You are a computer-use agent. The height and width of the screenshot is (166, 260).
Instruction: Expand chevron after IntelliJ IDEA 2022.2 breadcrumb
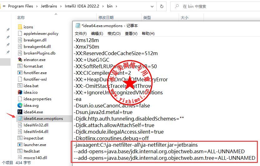point(103,6)
